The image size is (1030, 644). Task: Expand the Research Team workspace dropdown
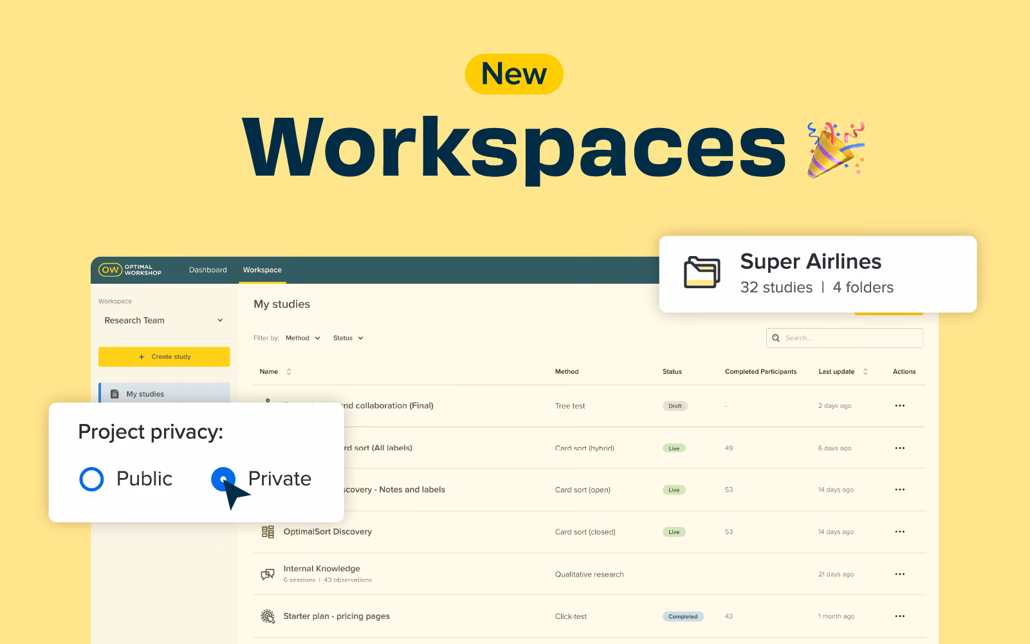164,320
